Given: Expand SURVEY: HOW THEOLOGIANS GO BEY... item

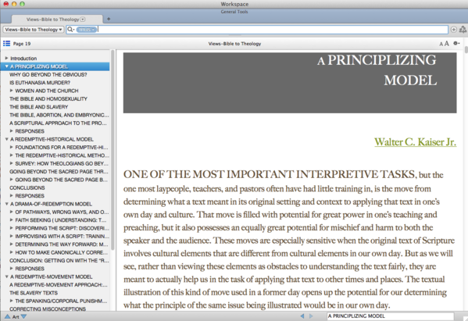Looking at the screenshot, I should click(x=12, y=163).
